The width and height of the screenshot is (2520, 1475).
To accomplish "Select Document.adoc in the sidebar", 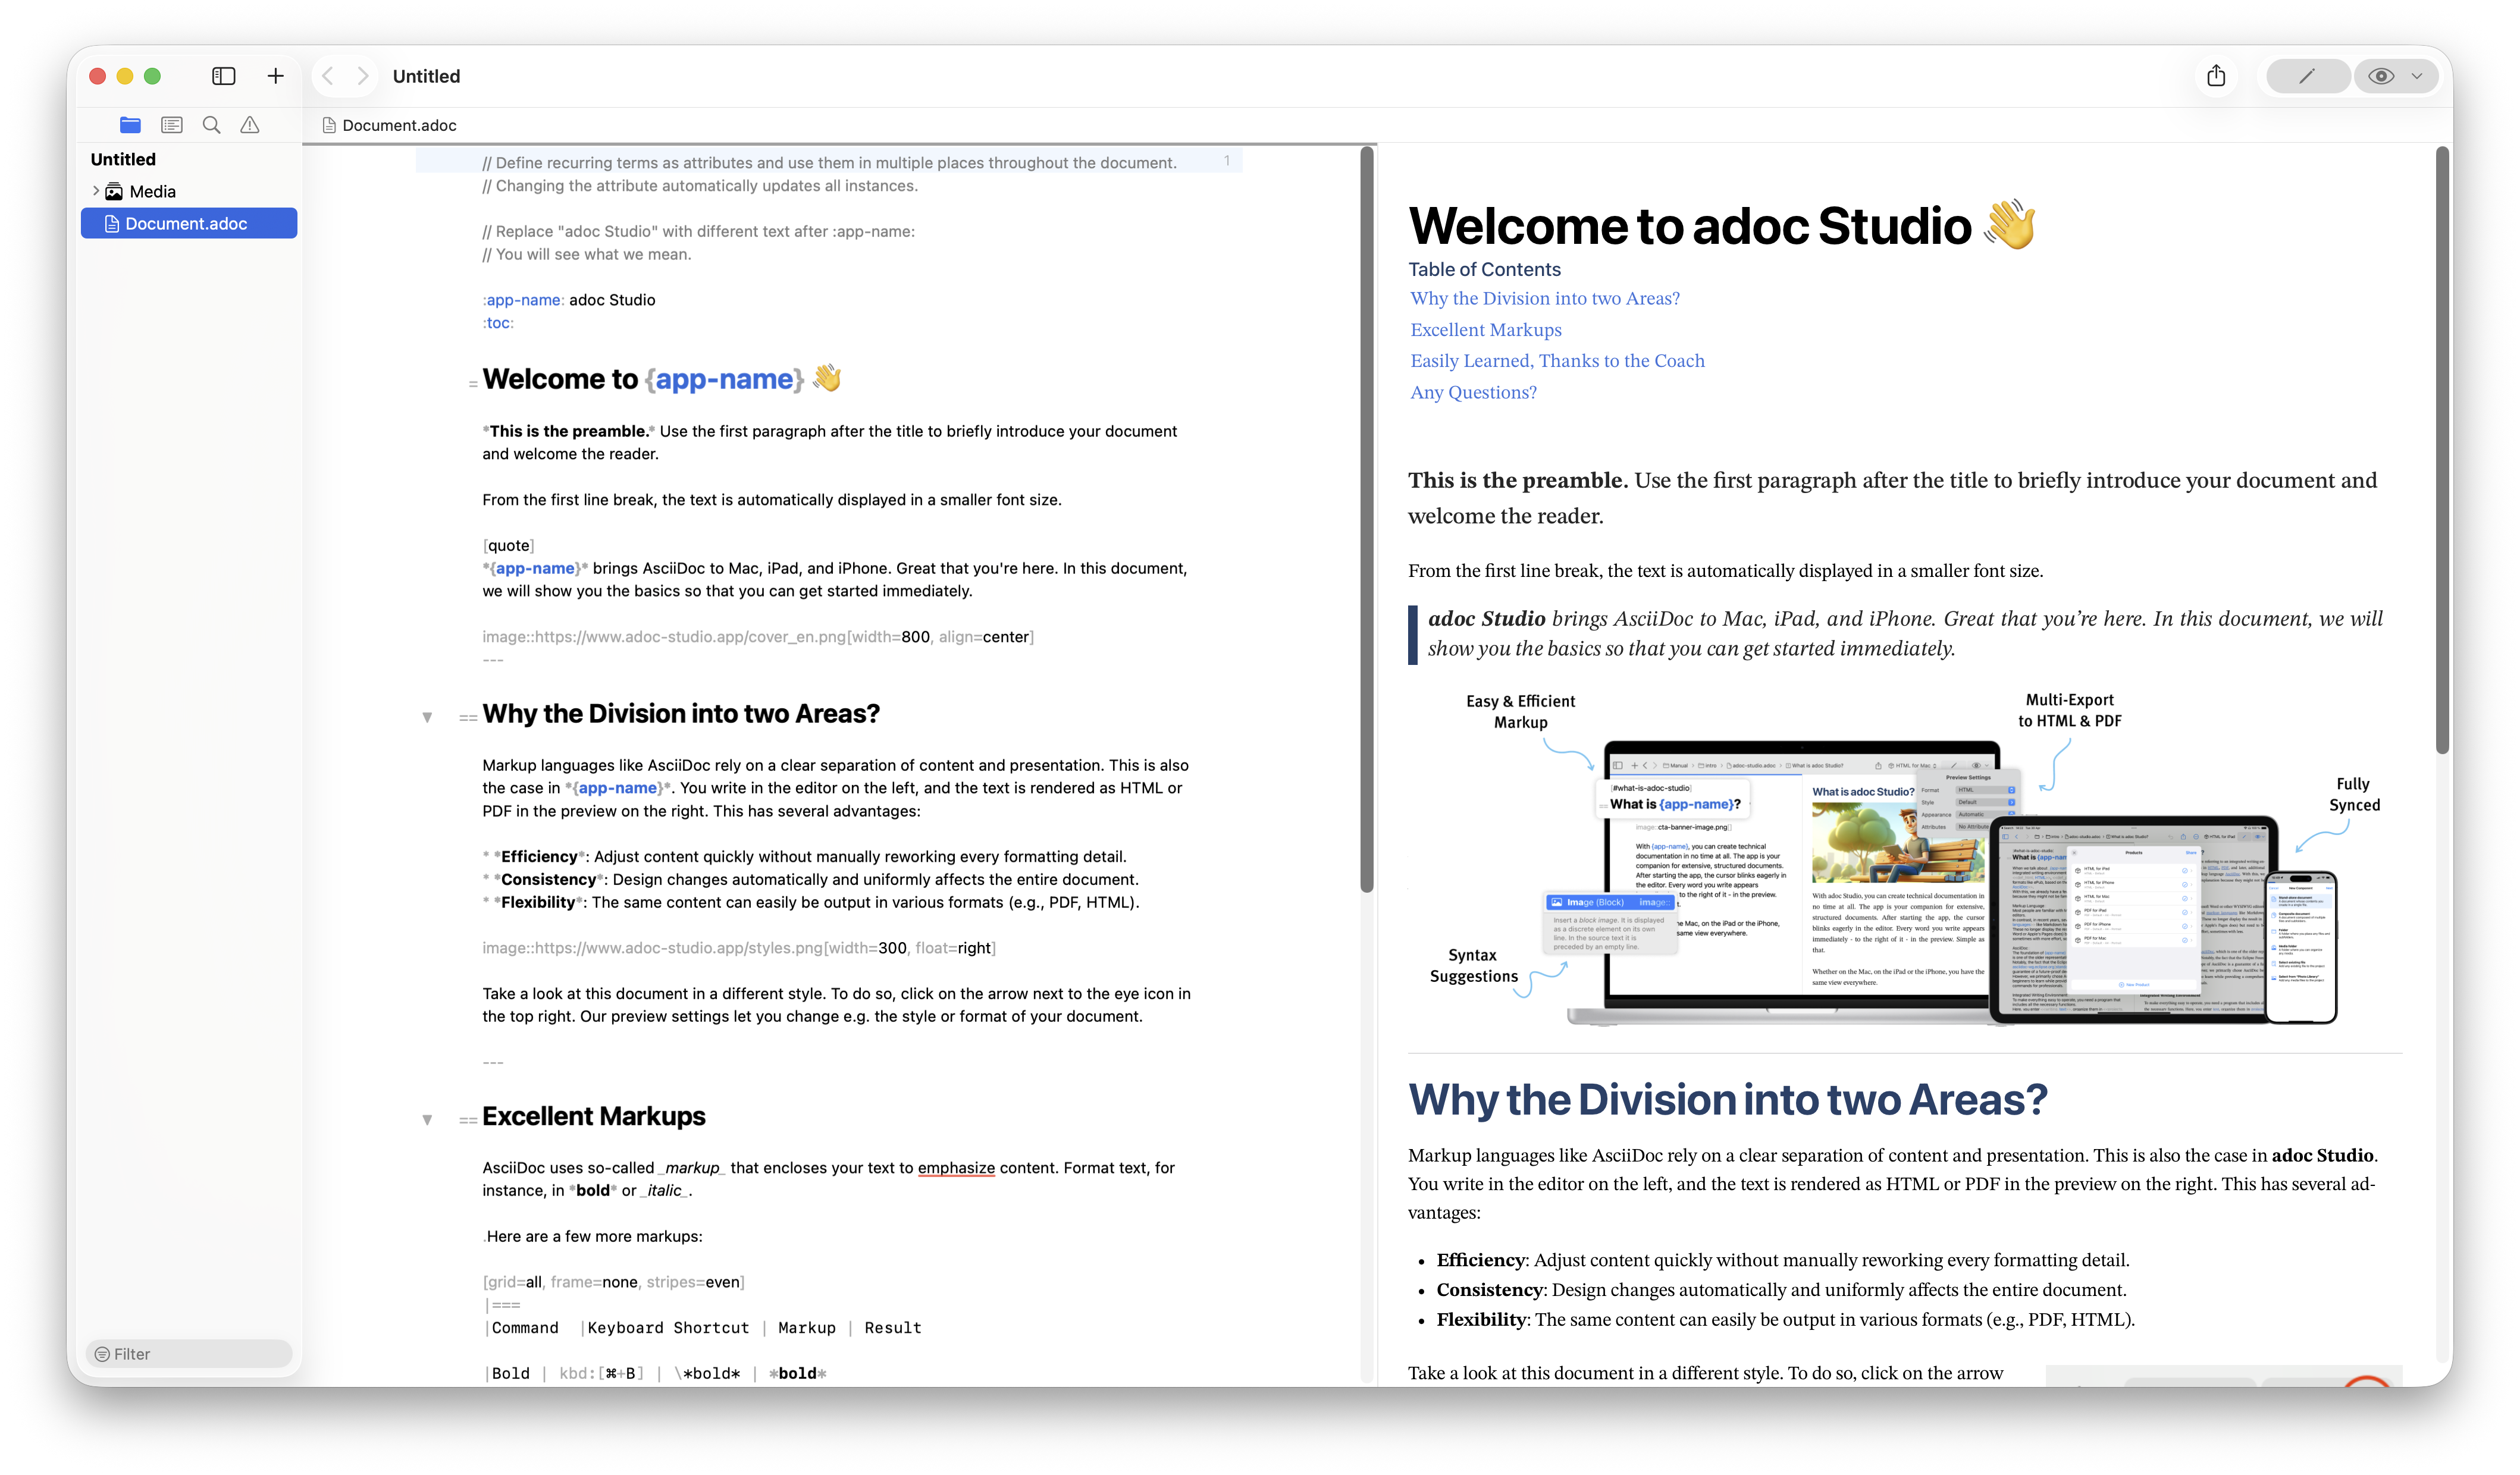I will click(x=189, y=223).
